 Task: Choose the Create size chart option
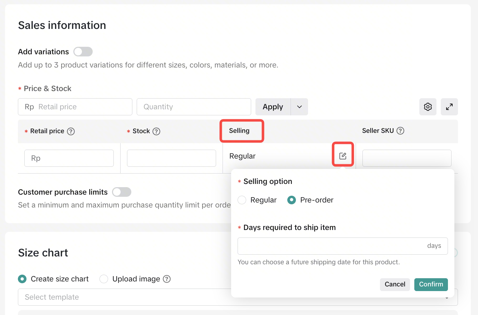pos(23,279)
